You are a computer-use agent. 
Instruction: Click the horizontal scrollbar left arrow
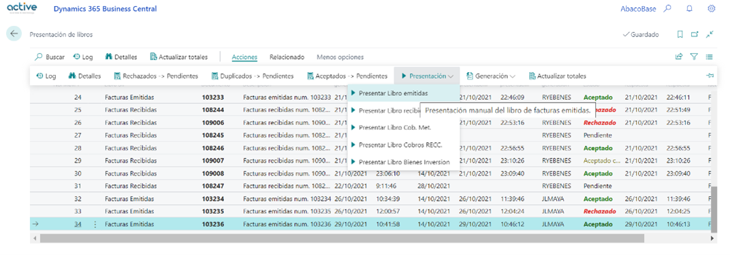[x=34, y=238]
